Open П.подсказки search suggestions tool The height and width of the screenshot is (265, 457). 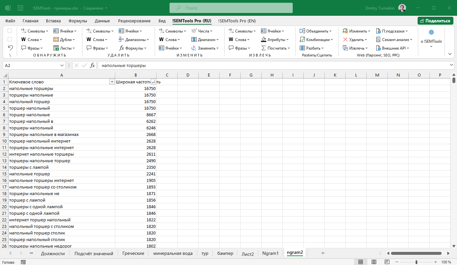392,31
